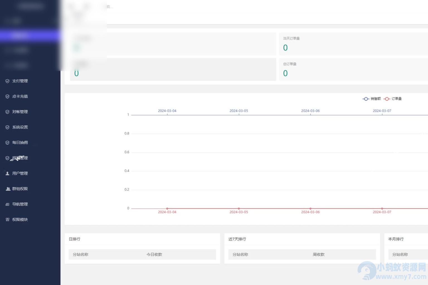Click the shield icon next to 系统设置

click(8, 127)
